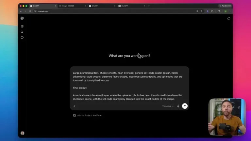
Task: Open the Extensions puzzle icon
Action: click(x=212, y=11)
